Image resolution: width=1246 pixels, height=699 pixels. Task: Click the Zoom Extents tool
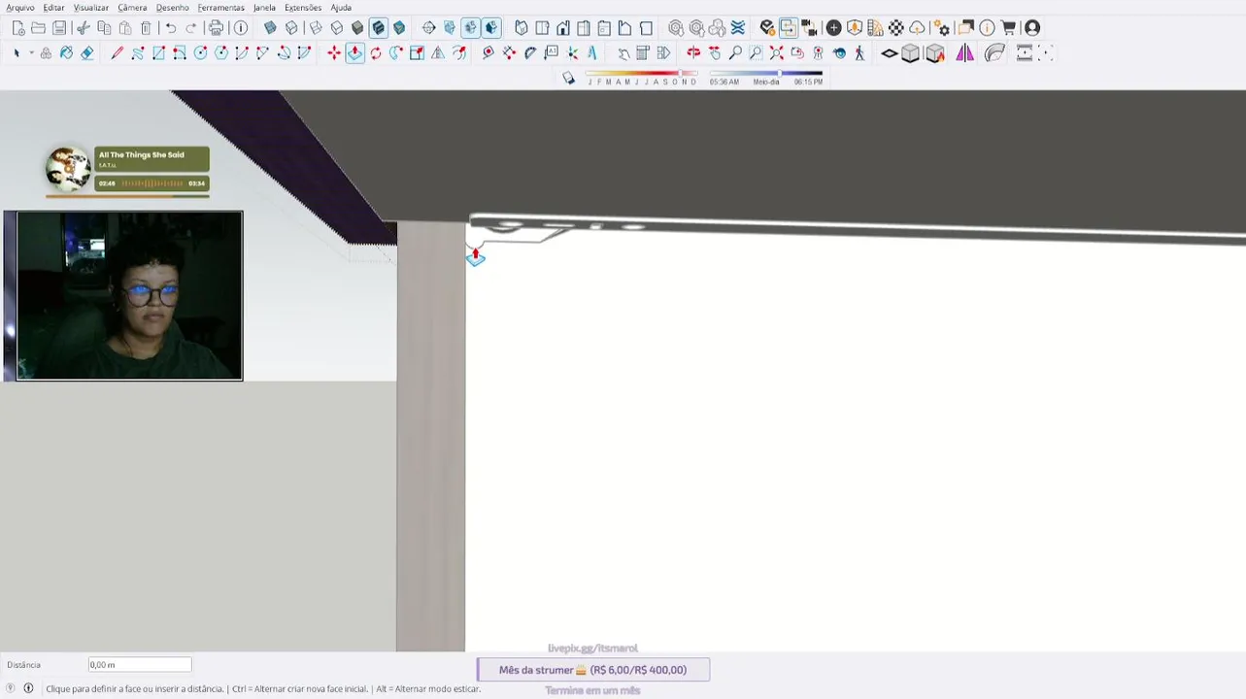click(777, 53)
